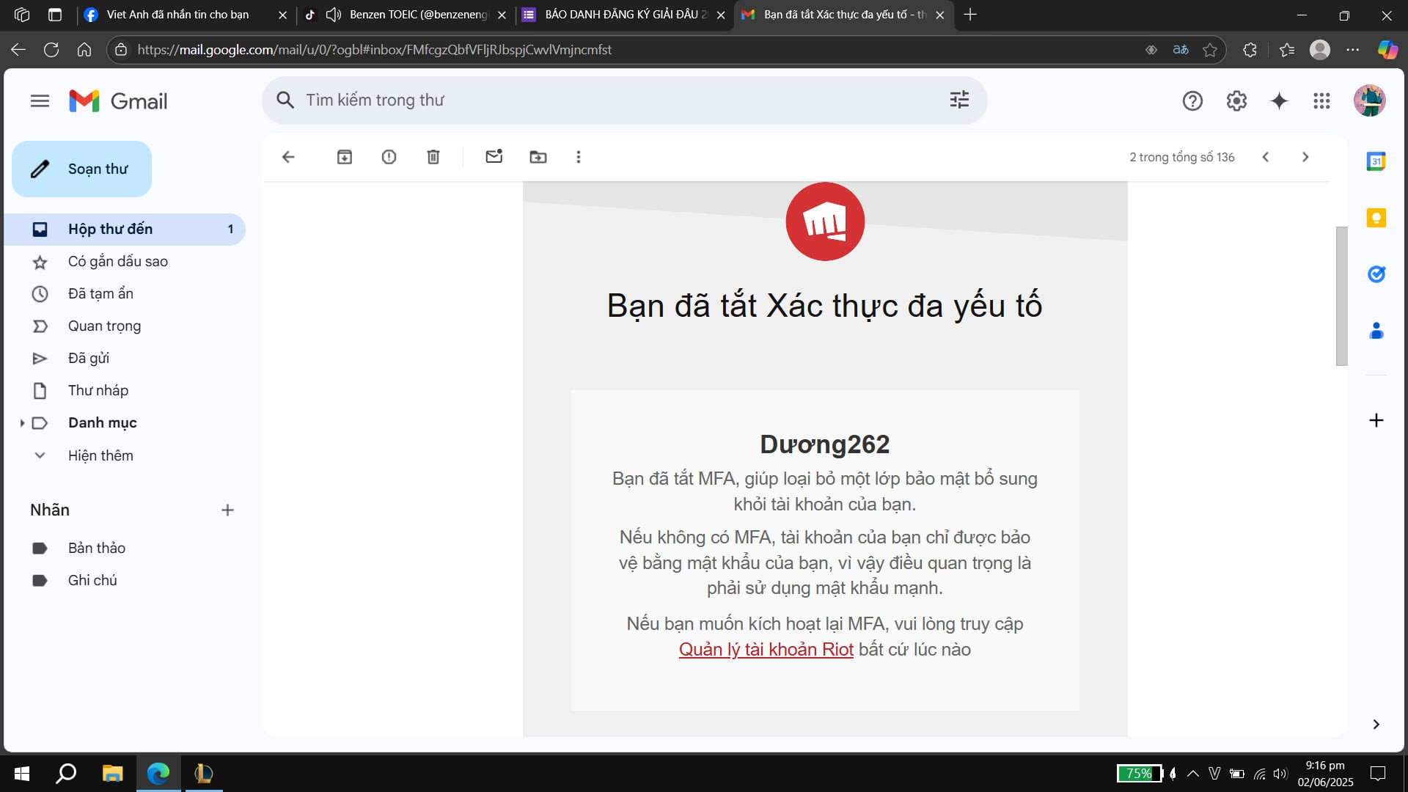The image size is (1408, 792).
Task: Open browser favorites list icon
Action: pyautogui.click(x=1287, y=50)
